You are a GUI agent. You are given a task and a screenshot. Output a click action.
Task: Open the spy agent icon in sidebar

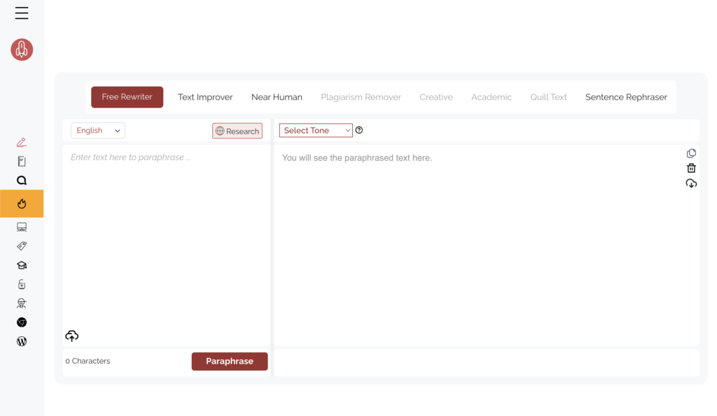point(22,303)
